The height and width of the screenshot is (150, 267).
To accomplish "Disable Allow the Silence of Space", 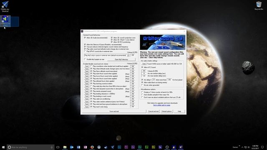I will [x=85, y=45].
